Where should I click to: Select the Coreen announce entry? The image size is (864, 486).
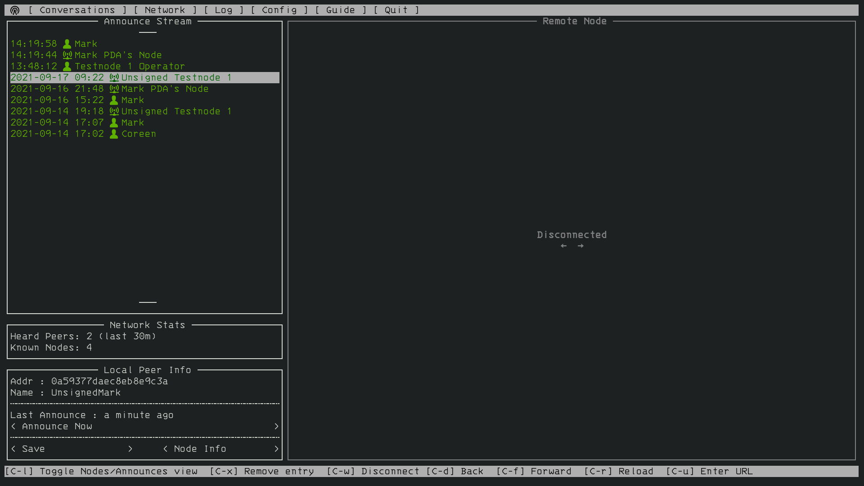point(139,134)
